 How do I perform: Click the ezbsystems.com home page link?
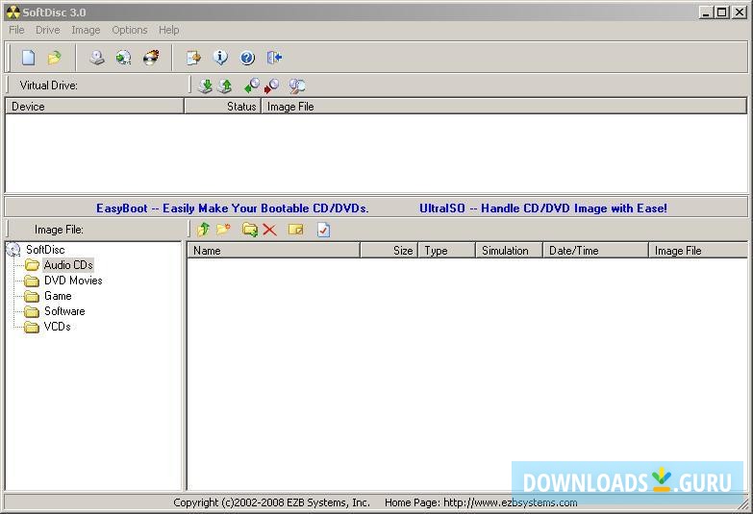point(511,502)
